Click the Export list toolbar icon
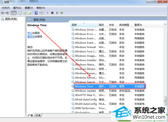The height and width of the screenshot is (122, 168). click(x=30, y=13)
